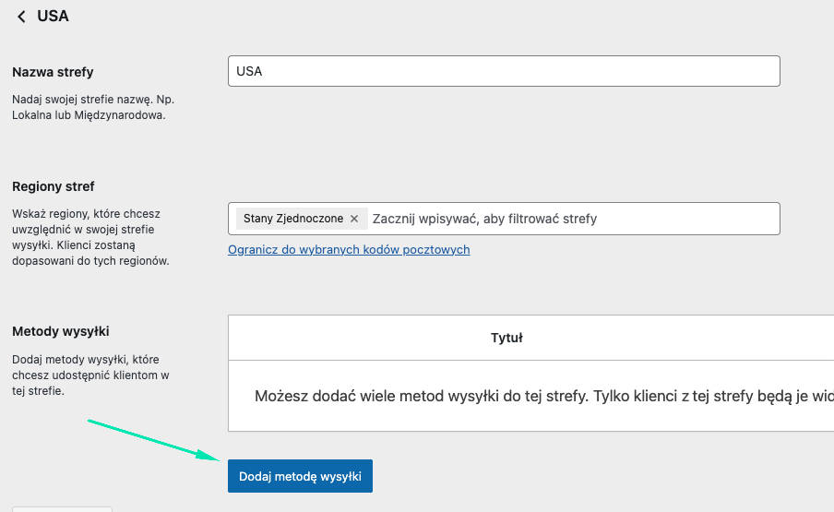
Task: Select the Stany Zjednoczone tag label
Action: [292, 219]
